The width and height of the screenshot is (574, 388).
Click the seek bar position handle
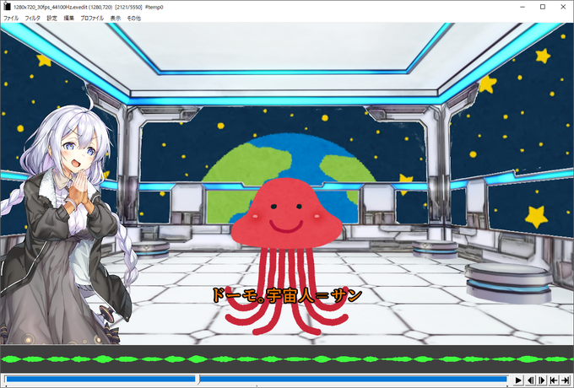[x=198, y=380]
